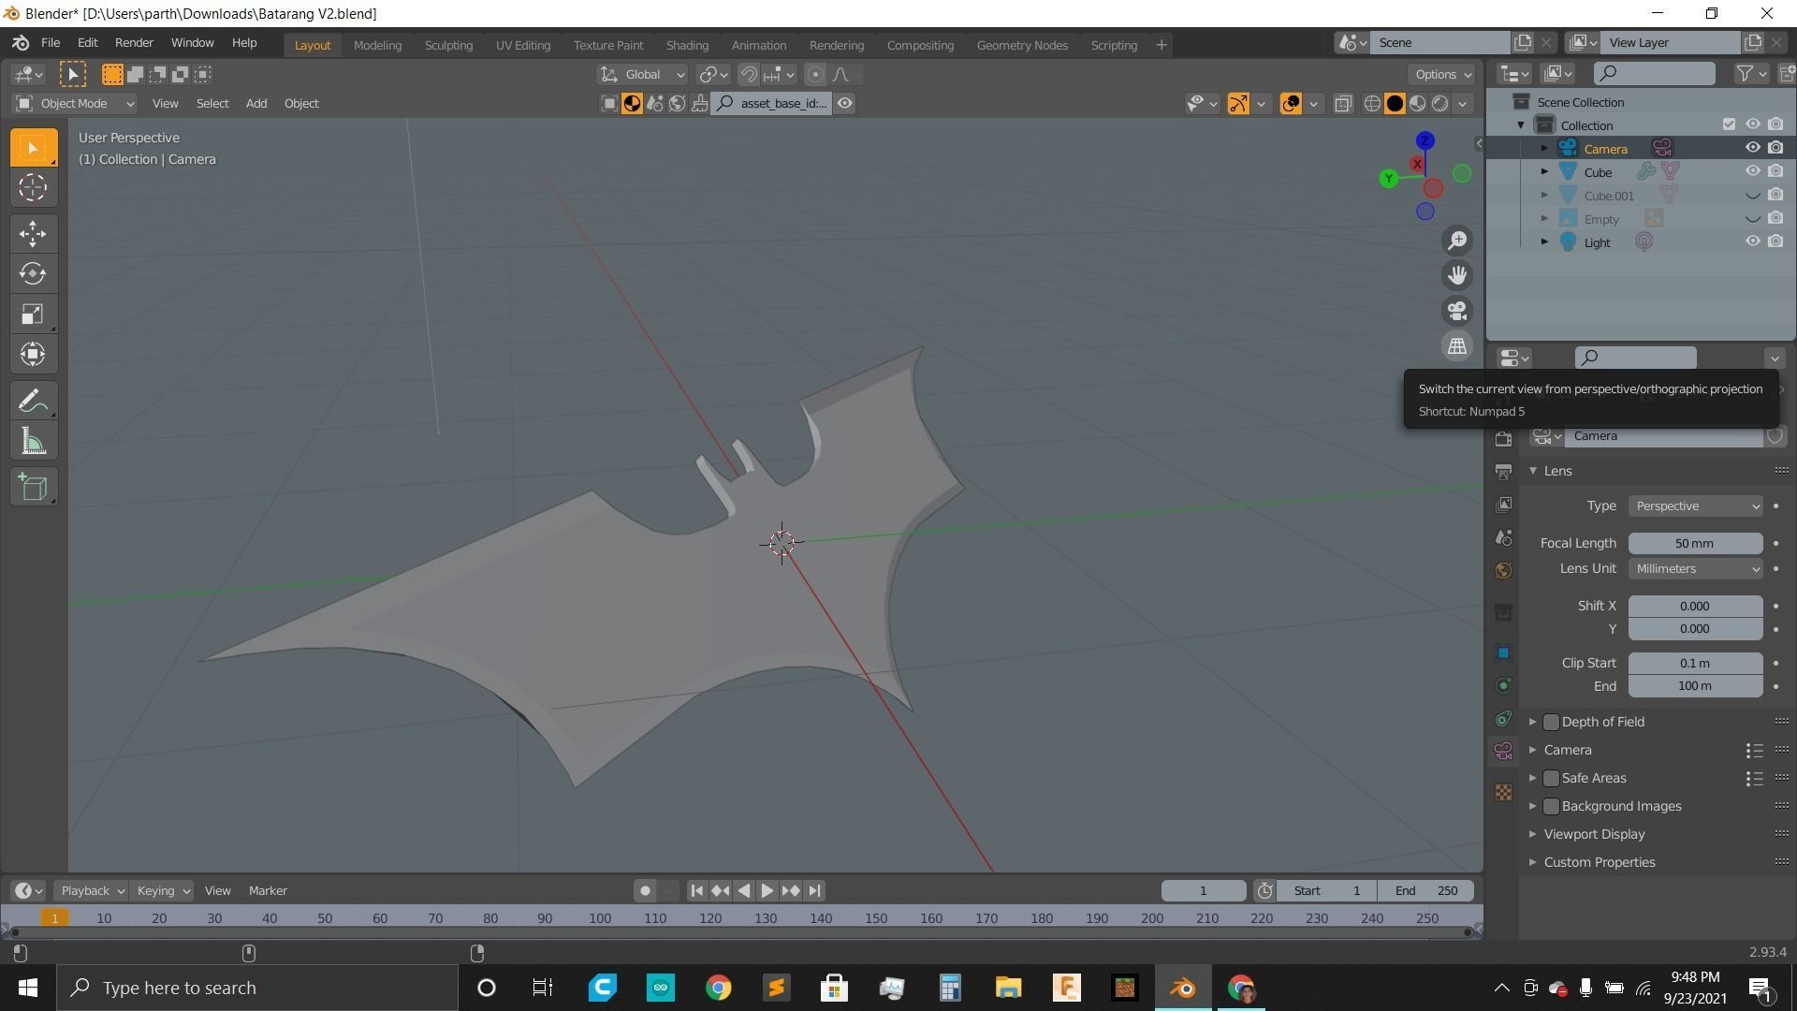Click frame 1 marker on timeline
Screen dimensions: 1797x1011
pyautogui.click(x=55, y=918)
